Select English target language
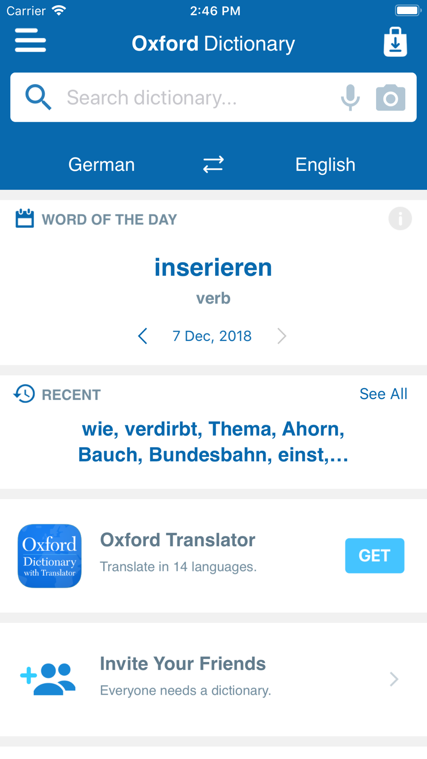Viewport: 427px width, 759px height. pos(325,165)
